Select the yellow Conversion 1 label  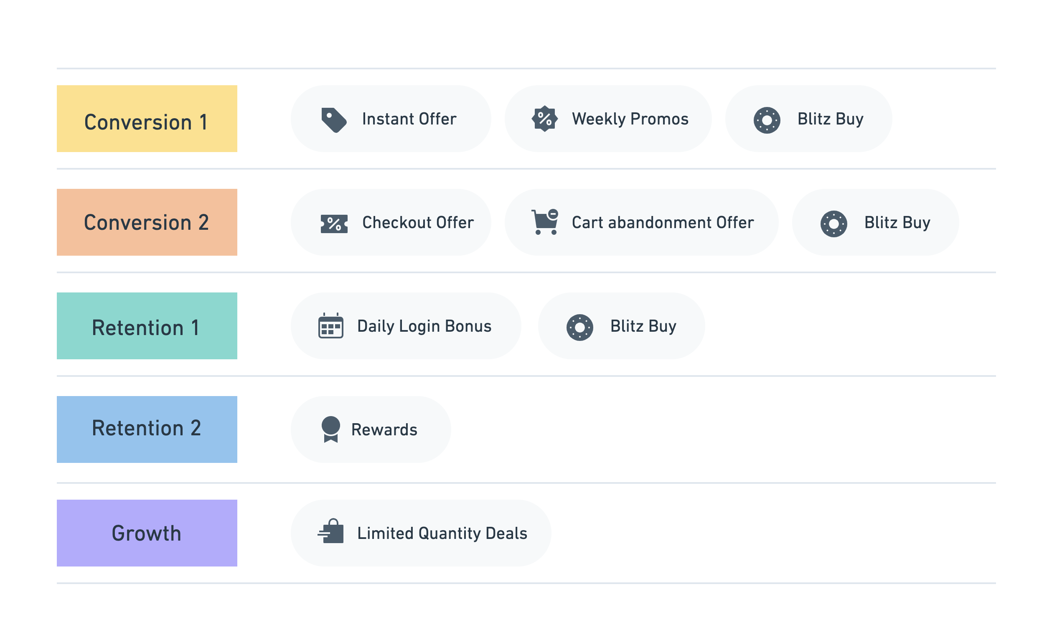click(147, 119)
